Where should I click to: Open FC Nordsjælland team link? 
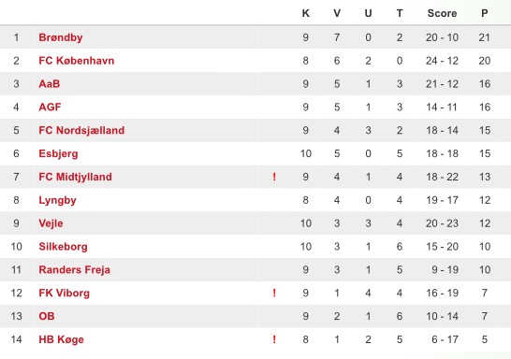tap(81, 131)
